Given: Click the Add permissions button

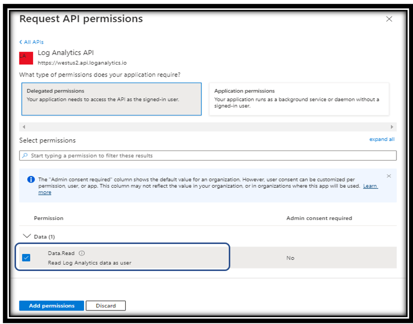Looking at the screenshot, I should pos(52,305).
